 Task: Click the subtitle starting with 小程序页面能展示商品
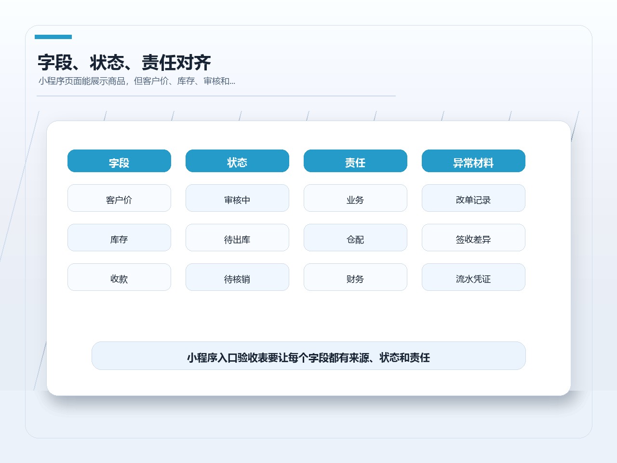[x=137, y=81]
